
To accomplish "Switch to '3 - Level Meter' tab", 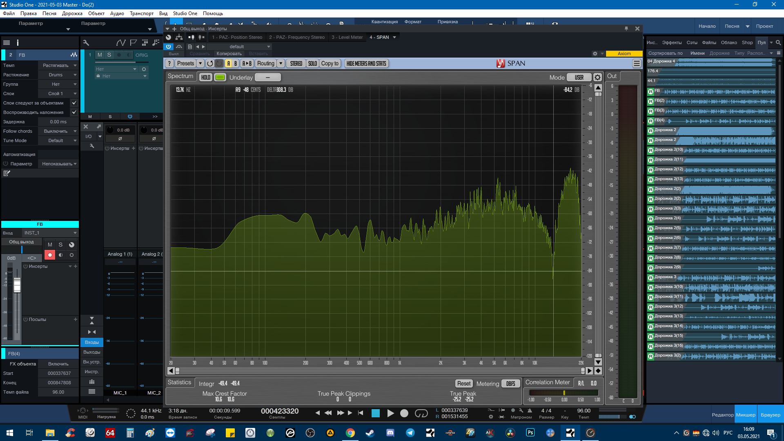I will [x=347, y=37].
